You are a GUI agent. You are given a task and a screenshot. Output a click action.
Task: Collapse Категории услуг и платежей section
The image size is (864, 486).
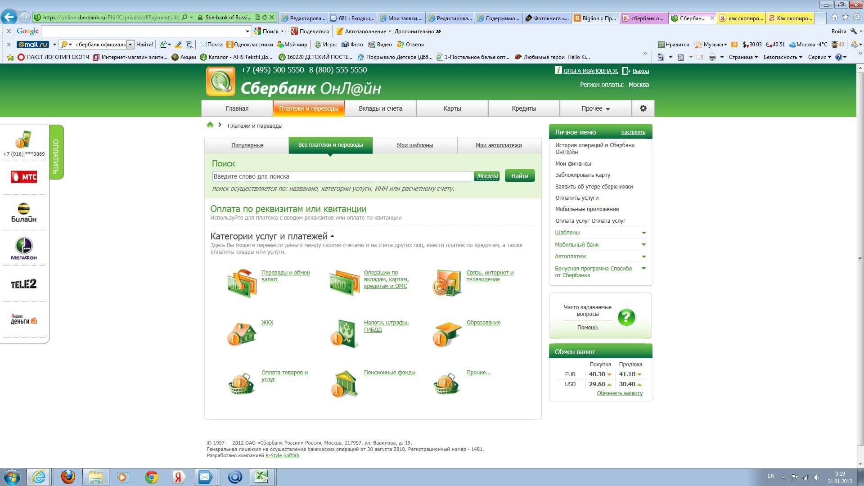[x=333, y=236]
